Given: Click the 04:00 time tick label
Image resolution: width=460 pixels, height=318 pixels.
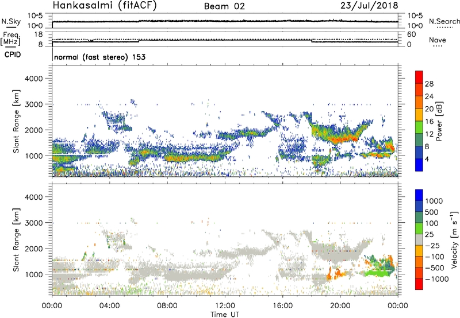Looking at the screenshot, I should coord(109,306).
